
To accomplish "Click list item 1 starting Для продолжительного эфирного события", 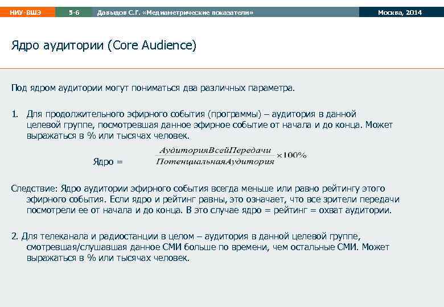I will tap(202, 125).
